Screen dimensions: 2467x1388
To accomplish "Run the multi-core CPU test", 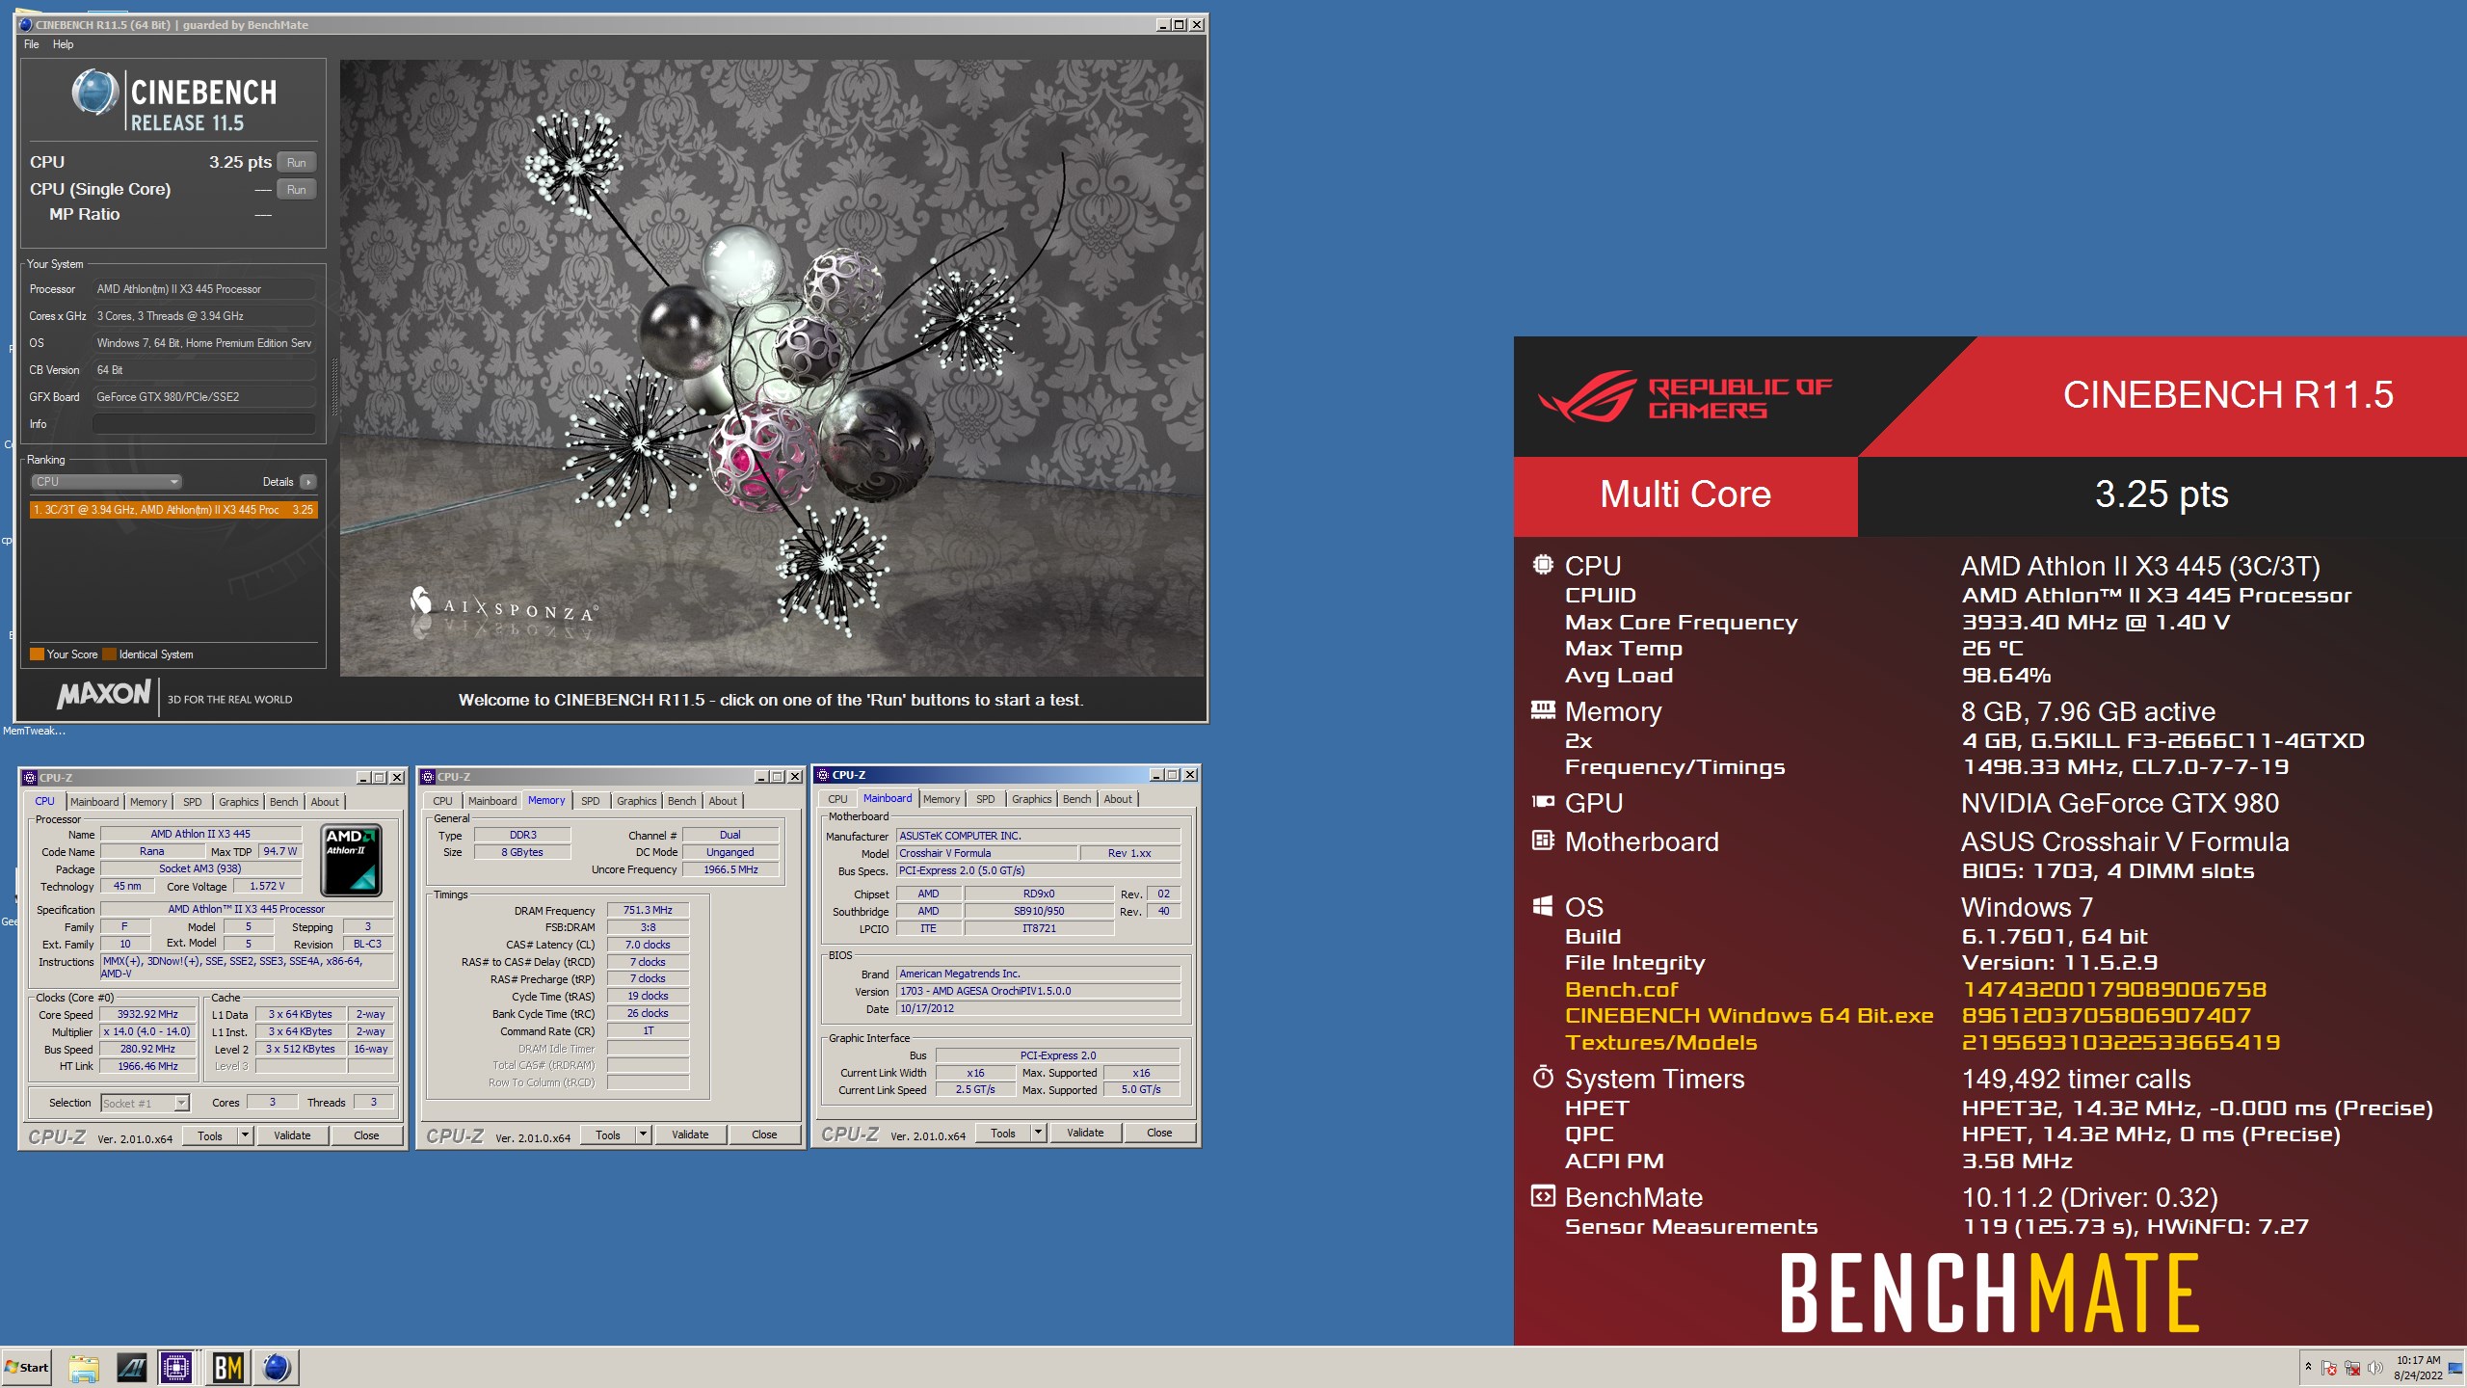I will tap(297, 163).
